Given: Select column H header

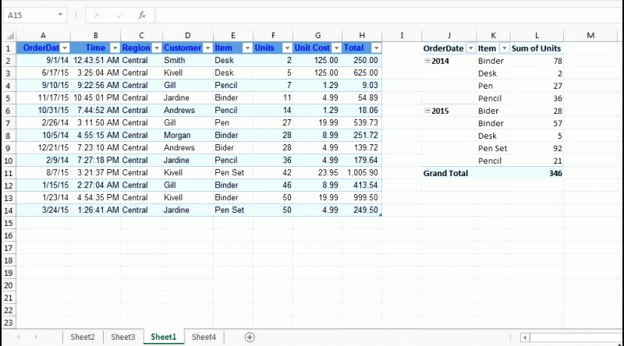Looking at the screenshot, I should click(x=362, y=36).
